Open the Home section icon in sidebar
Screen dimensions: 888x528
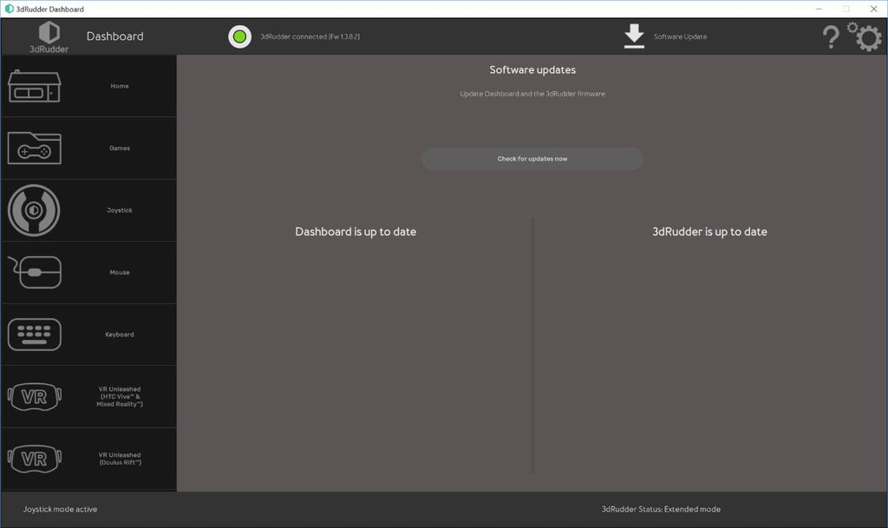pos(33,85)
